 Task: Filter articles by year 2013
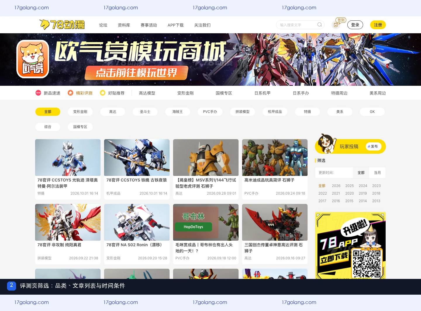[x=376, y=201]
